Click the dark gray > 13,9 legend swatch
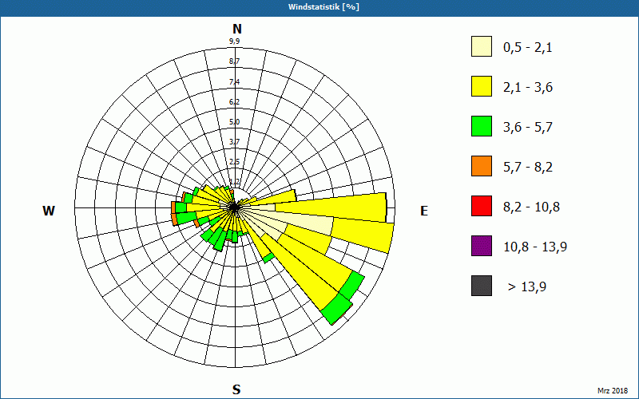 pos(482,286)
